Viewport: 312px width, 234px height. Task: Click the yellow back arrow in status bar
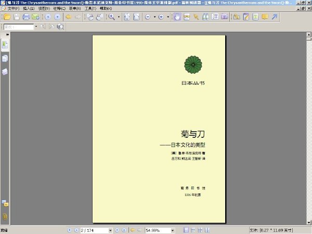(x=133, y=230)
